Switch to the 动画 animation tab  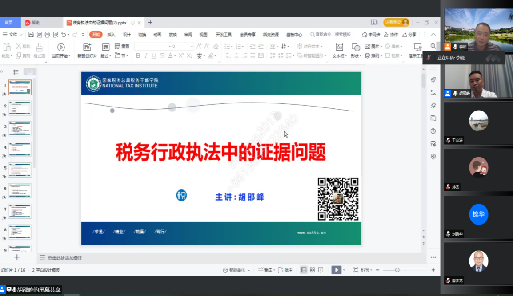(157, 35)
